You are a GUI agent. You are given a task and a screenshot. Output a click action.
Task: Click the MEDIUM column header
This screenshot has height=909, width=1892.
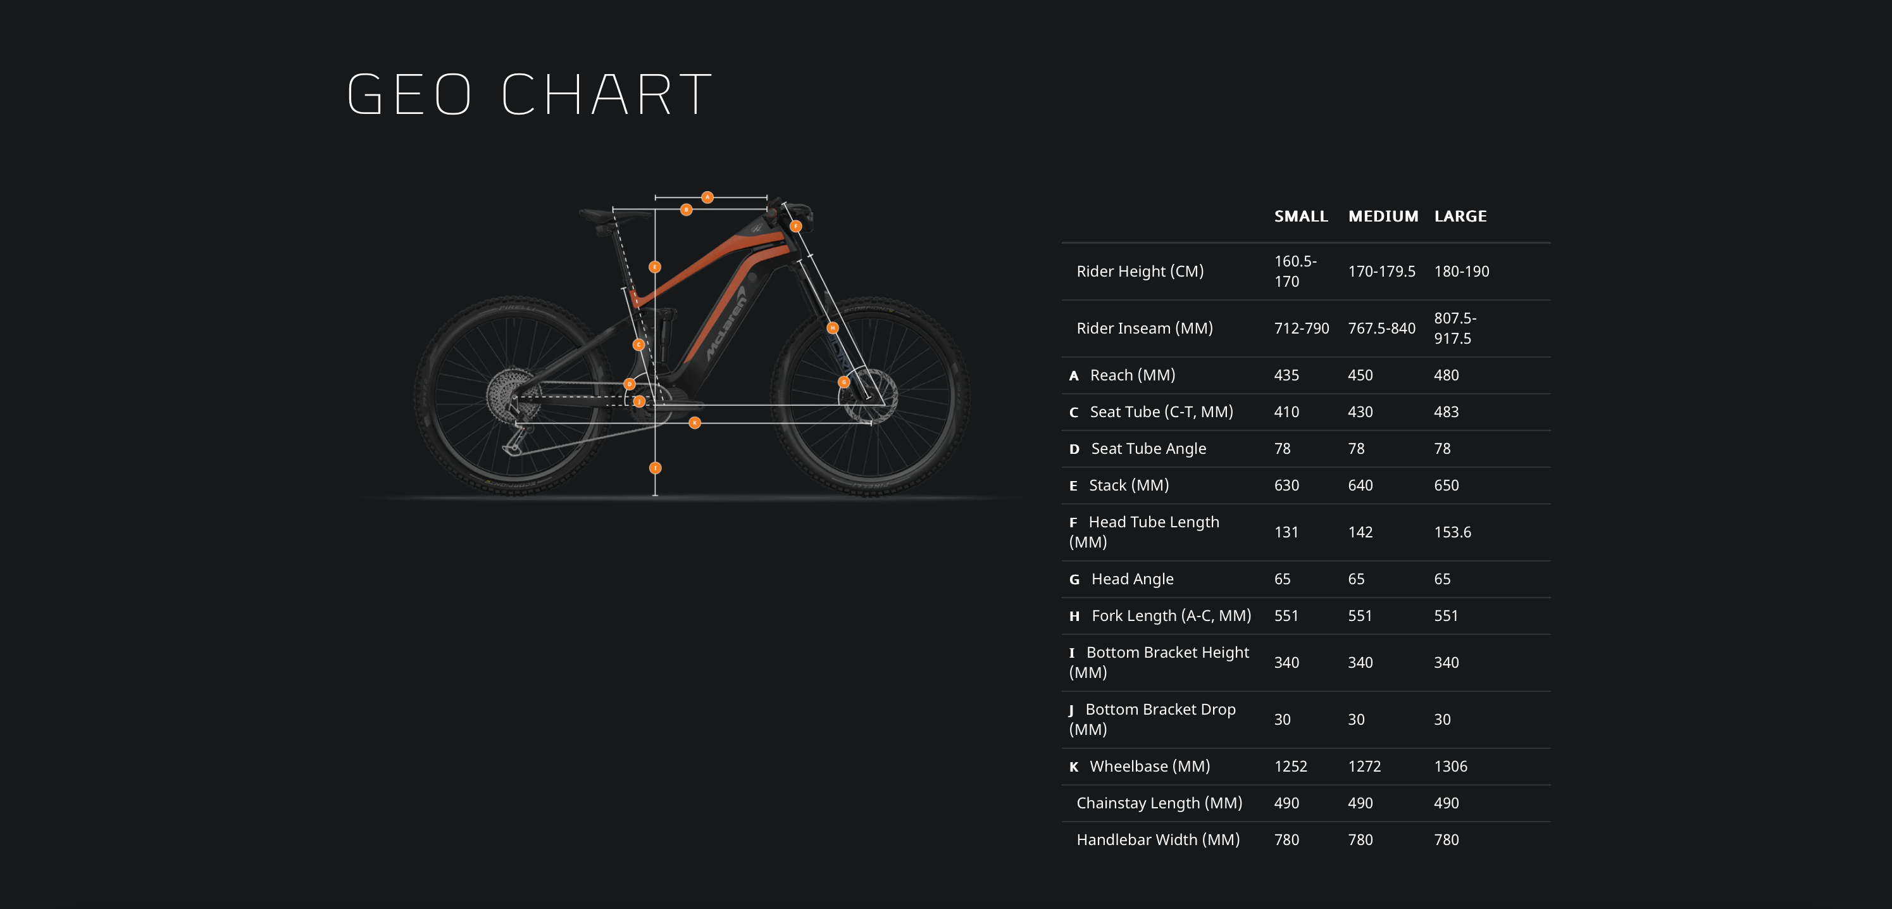click(1383, 216)
